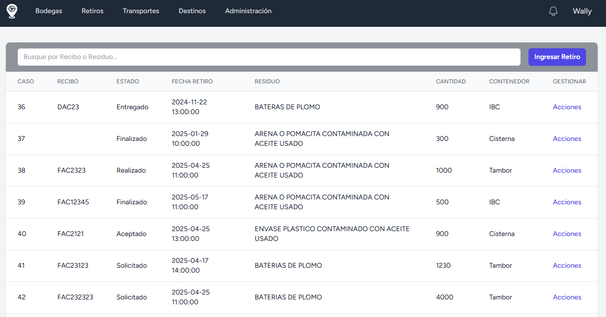Open the Transportes menu

[x=141, y=11]
